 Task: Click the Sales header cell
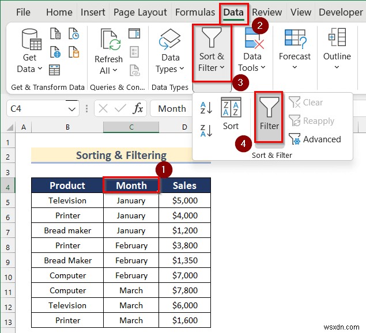184,186
